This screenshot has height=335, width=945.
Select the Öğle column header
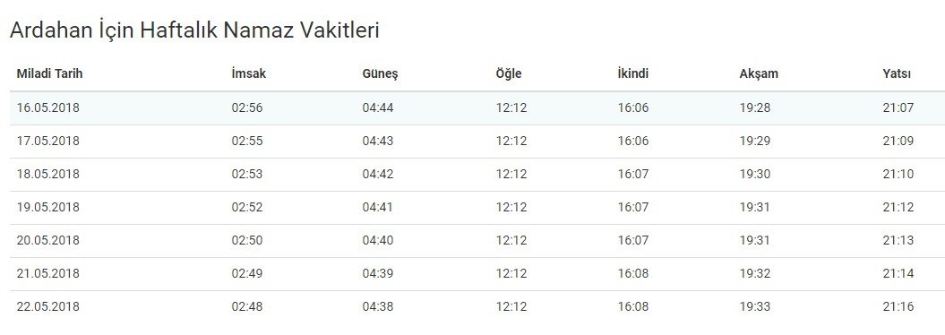509,74
